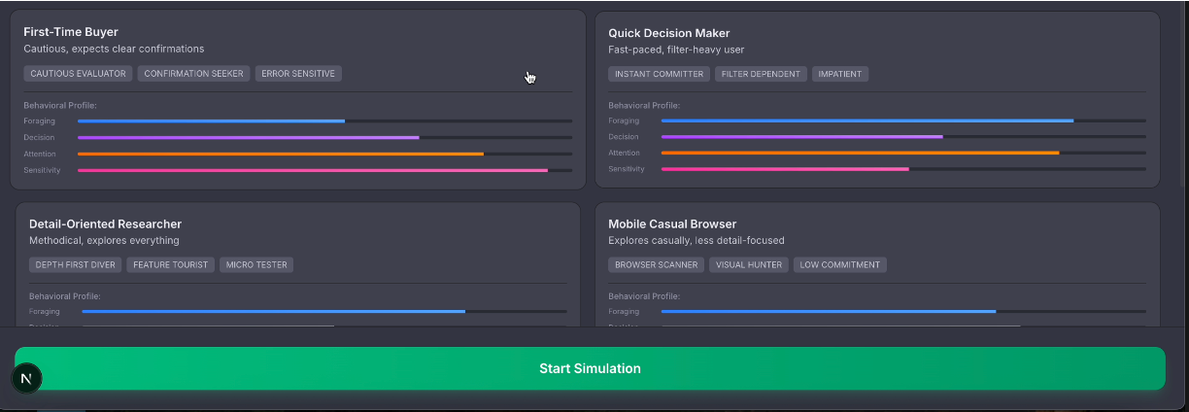The image size is (1189, 412).
Task: Click the VISUAL HUNTER tag
Action: [748, 264]
